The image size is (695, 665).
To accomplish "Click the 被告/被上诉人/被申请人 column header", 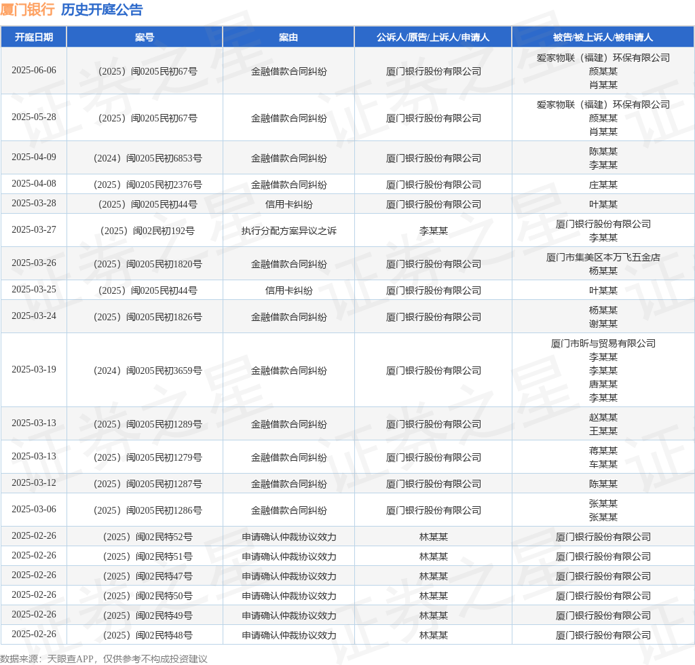I will pyautogui.click(x=603, y=37).
